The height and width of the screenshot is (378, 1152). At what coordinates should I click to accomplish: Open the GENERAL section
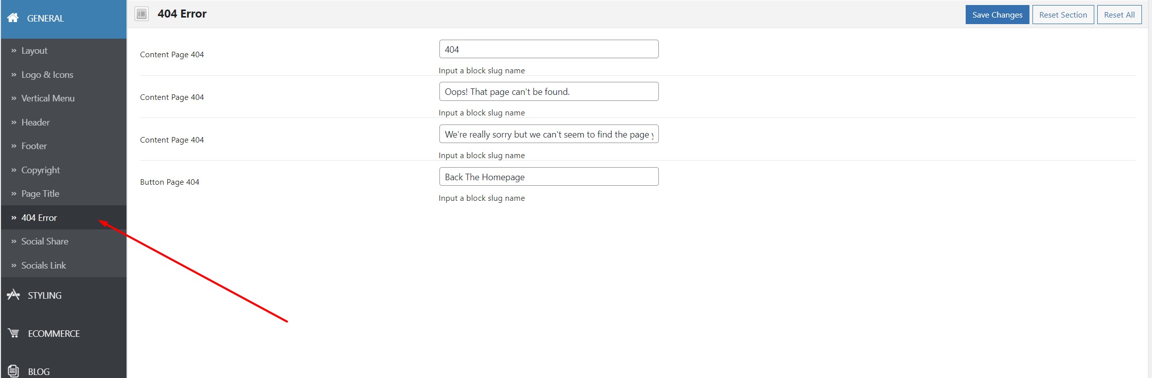pos(64,19)
